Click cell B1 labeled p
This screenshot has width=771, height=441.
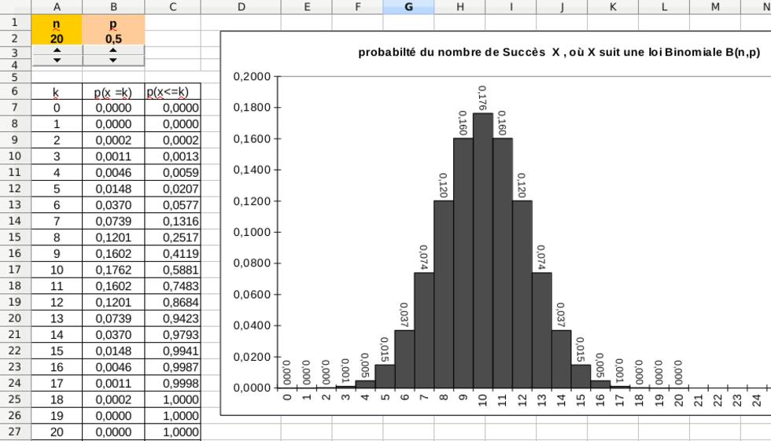pyautogui.click(x=113, y=23)
